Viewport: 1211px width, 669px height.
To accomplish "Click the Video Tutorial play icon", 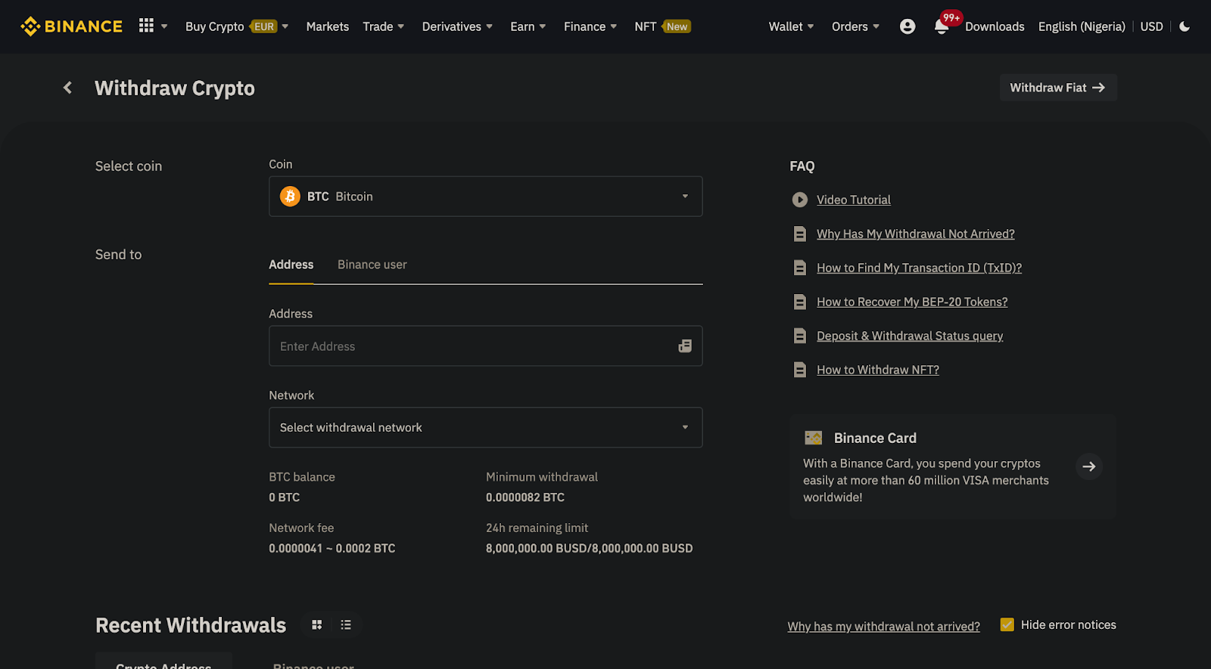I will [799, 200].
